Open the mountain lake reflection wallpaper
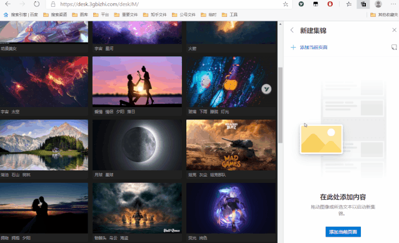 click(x=44, y=145)
